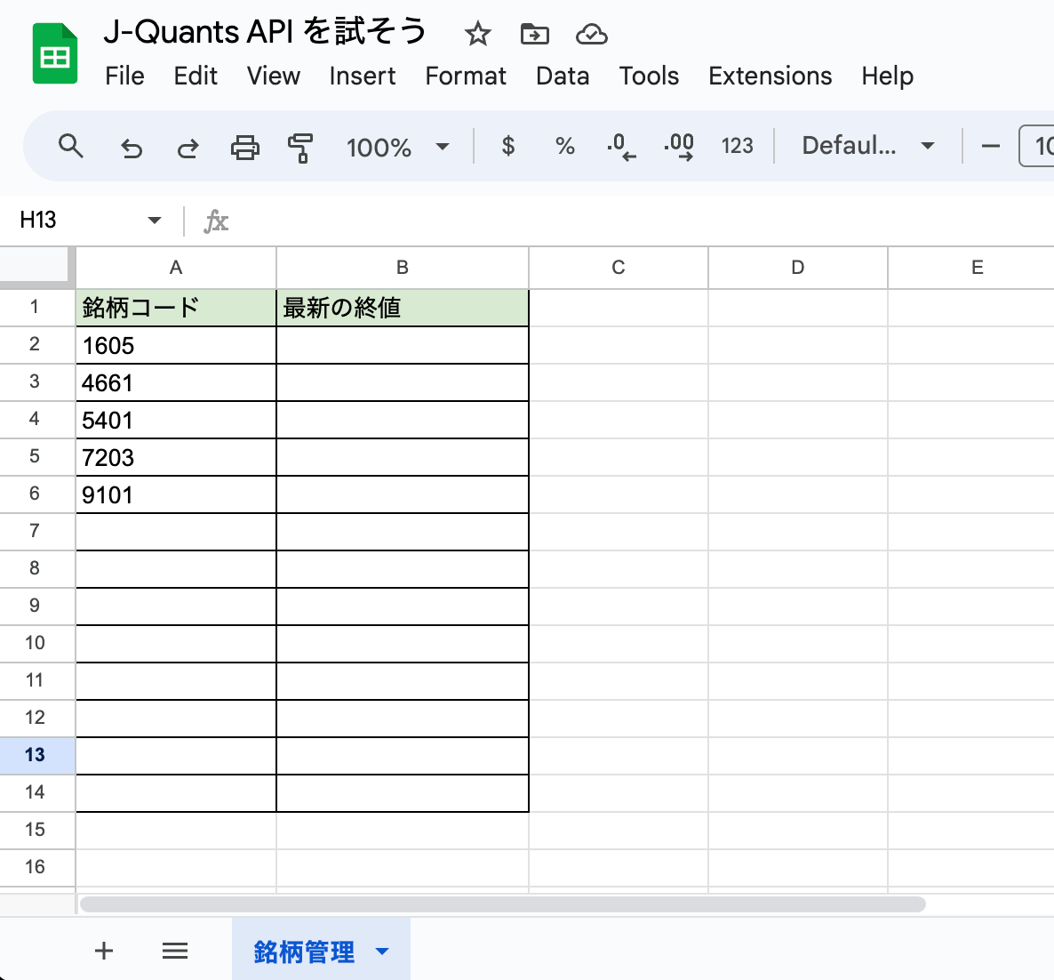Open the Data menu
Viewport: 1054px width, 980px height.
click(563, 76)
